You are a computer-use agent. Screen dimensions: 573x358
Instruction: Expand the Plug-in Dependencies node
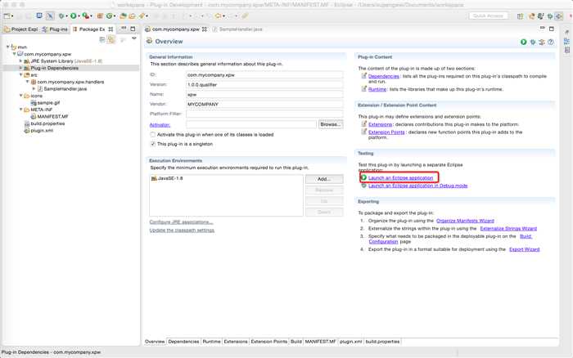20,68
